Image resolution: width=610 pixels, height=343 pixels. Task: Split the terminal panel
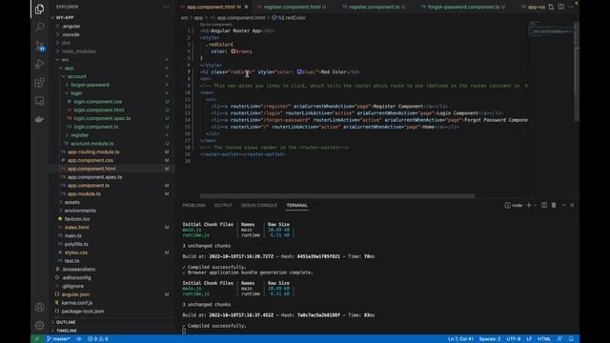[x=544, y=205]
